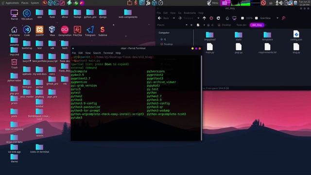311x175 pixels.
Task: Open File menu in file manager
Action: tap(159, 13)
